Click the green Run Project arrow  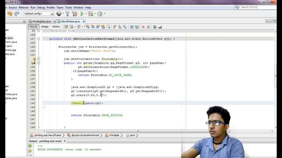coord(82,14)
